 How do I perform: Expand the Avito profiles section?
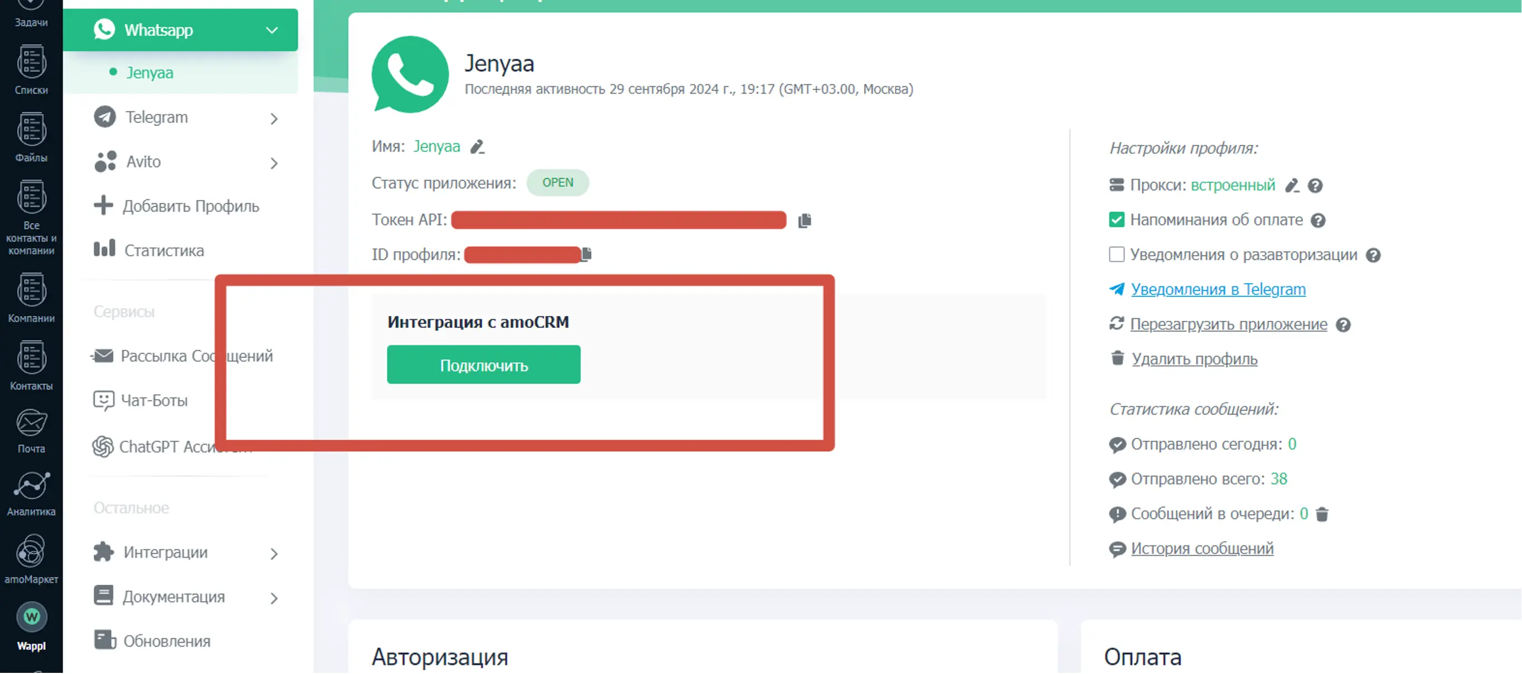(274, 162)
